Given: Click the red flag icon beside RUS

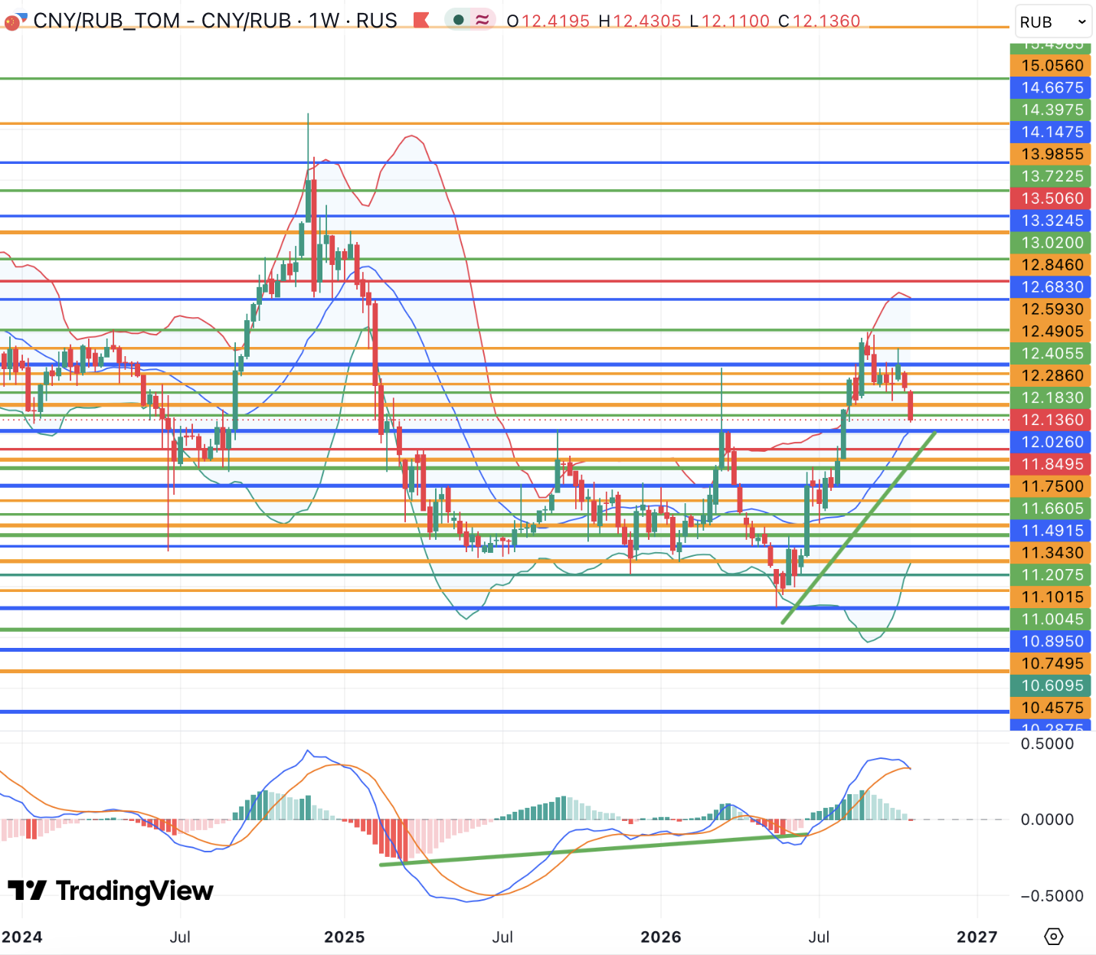Looking at the screenshot, I should (x=420, y=20).
